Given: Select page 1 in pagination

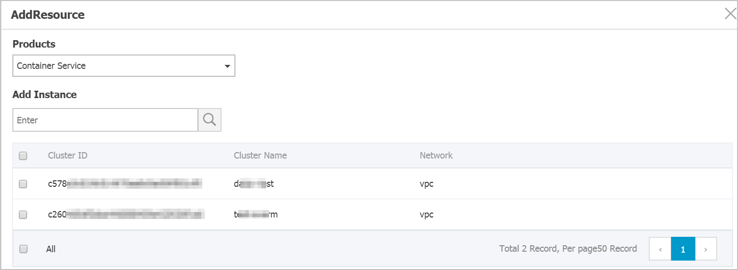Looking at the screenshot, I should tap(683, 249).
